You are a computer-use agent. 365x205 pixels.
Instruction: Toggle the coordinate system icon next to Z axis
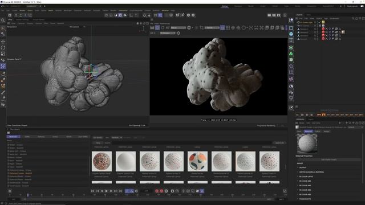click(30, 15)
